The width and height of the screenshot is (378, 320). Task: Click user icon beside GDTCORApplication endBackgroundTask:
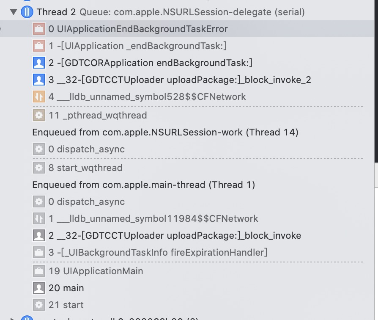coord(39,63)
